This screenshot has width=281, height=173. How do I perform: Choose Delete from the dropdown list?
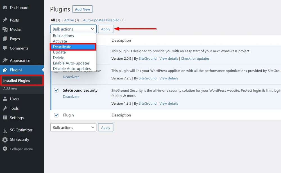[73, 58]
